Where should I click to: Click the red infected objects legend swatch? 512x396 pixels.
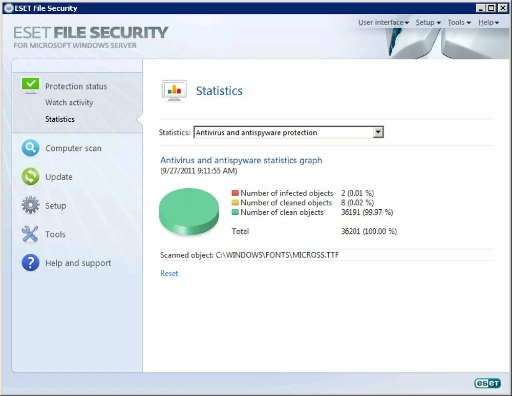point(235,193)
